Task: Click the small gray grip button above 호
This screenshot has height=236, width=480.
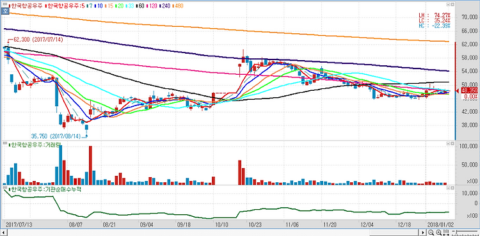Action: click(x=5, y=4)
